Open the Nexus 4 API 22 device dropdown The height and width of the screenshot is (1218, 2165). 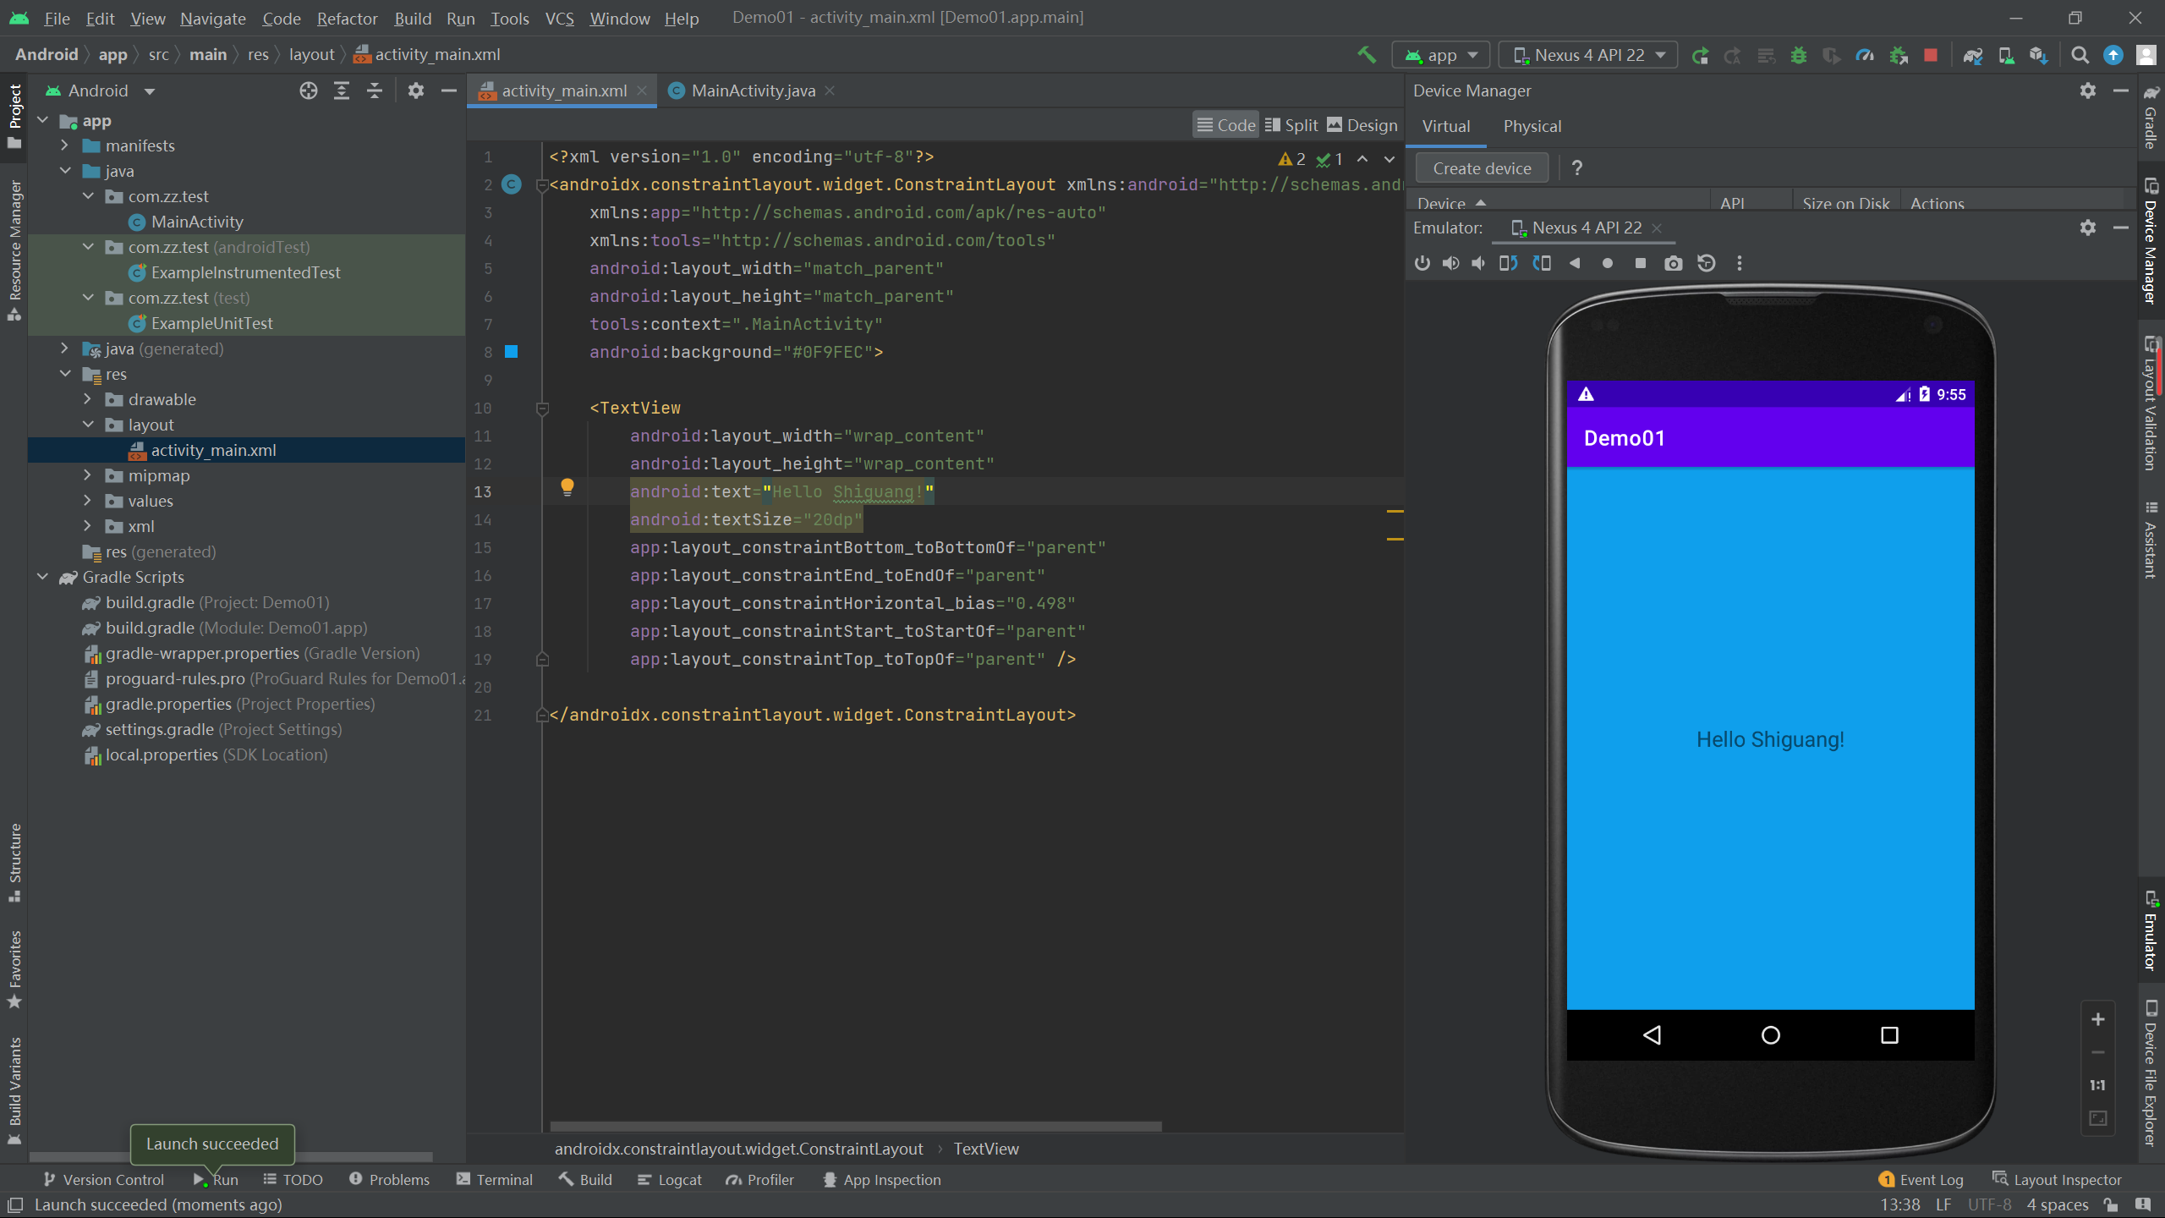(x=1587, y=54)
